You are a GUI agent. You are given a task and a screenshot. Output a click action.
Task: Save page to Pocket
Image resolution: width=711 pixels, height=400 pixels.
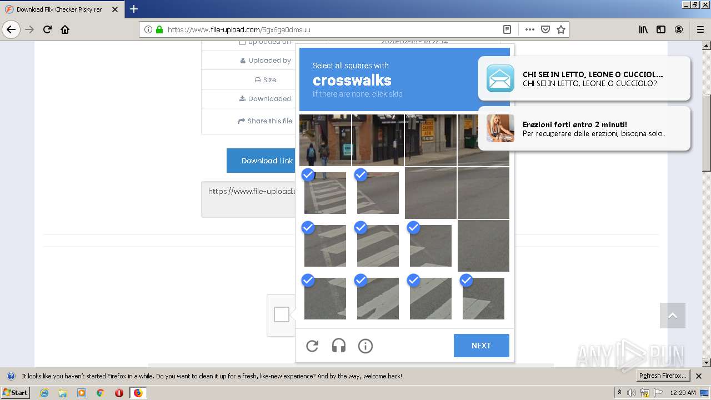(x=545, y=29)
